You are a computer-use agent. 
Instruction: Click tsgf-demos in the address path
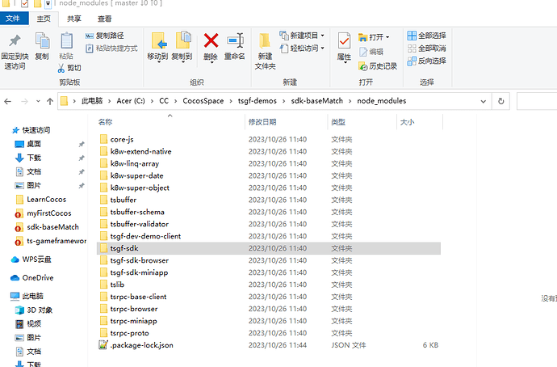click(258, 101)
